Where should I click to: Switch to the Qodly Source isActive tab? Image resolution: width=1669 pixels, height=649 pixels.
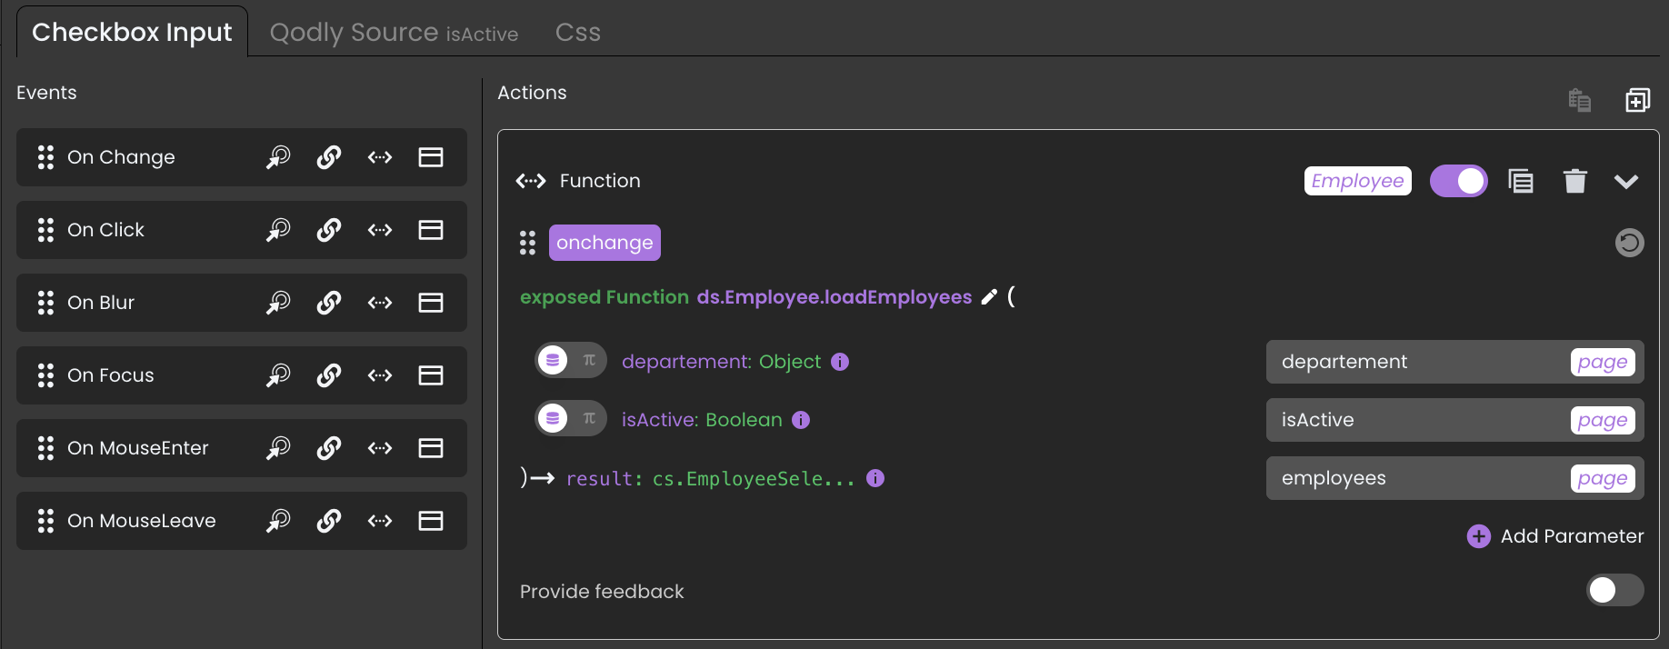point(394,33)
